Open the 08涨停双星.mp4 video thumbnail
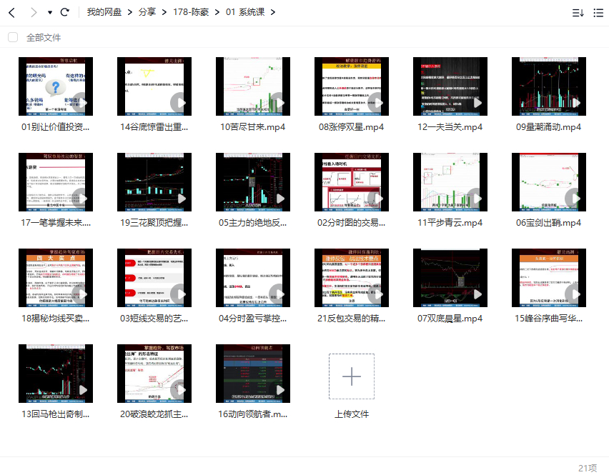 [352, 86]
